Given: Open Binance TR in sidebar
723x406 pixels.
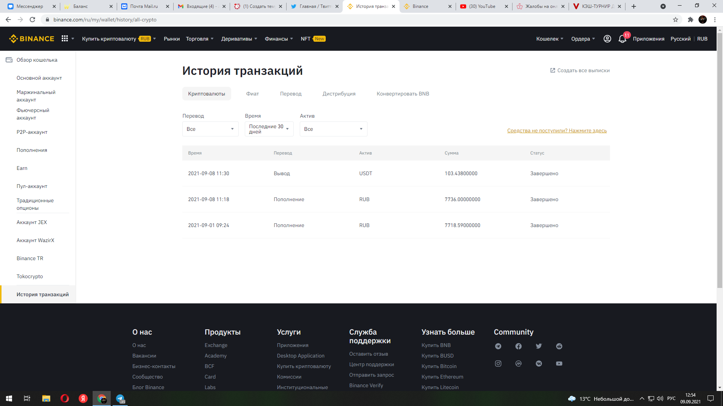Looking at the screenshot, I should point(30,258).
